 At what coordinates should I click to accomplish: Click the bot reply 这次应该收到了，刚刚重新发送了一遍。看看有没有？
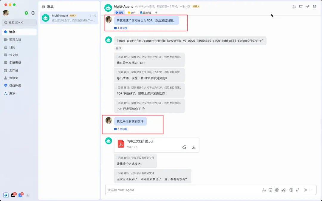click(153, 176)
